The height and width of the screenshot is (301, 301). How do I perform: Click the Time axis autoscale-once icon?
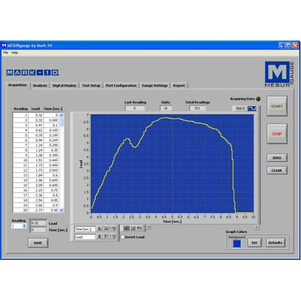click(106, 229)
